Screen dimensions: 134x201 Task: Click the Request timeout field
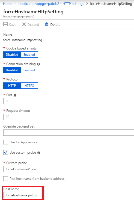click(69, 117)
